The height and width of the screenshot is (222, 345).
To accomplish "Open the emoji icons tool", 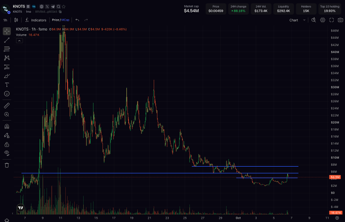I will (x=7, y=94).
